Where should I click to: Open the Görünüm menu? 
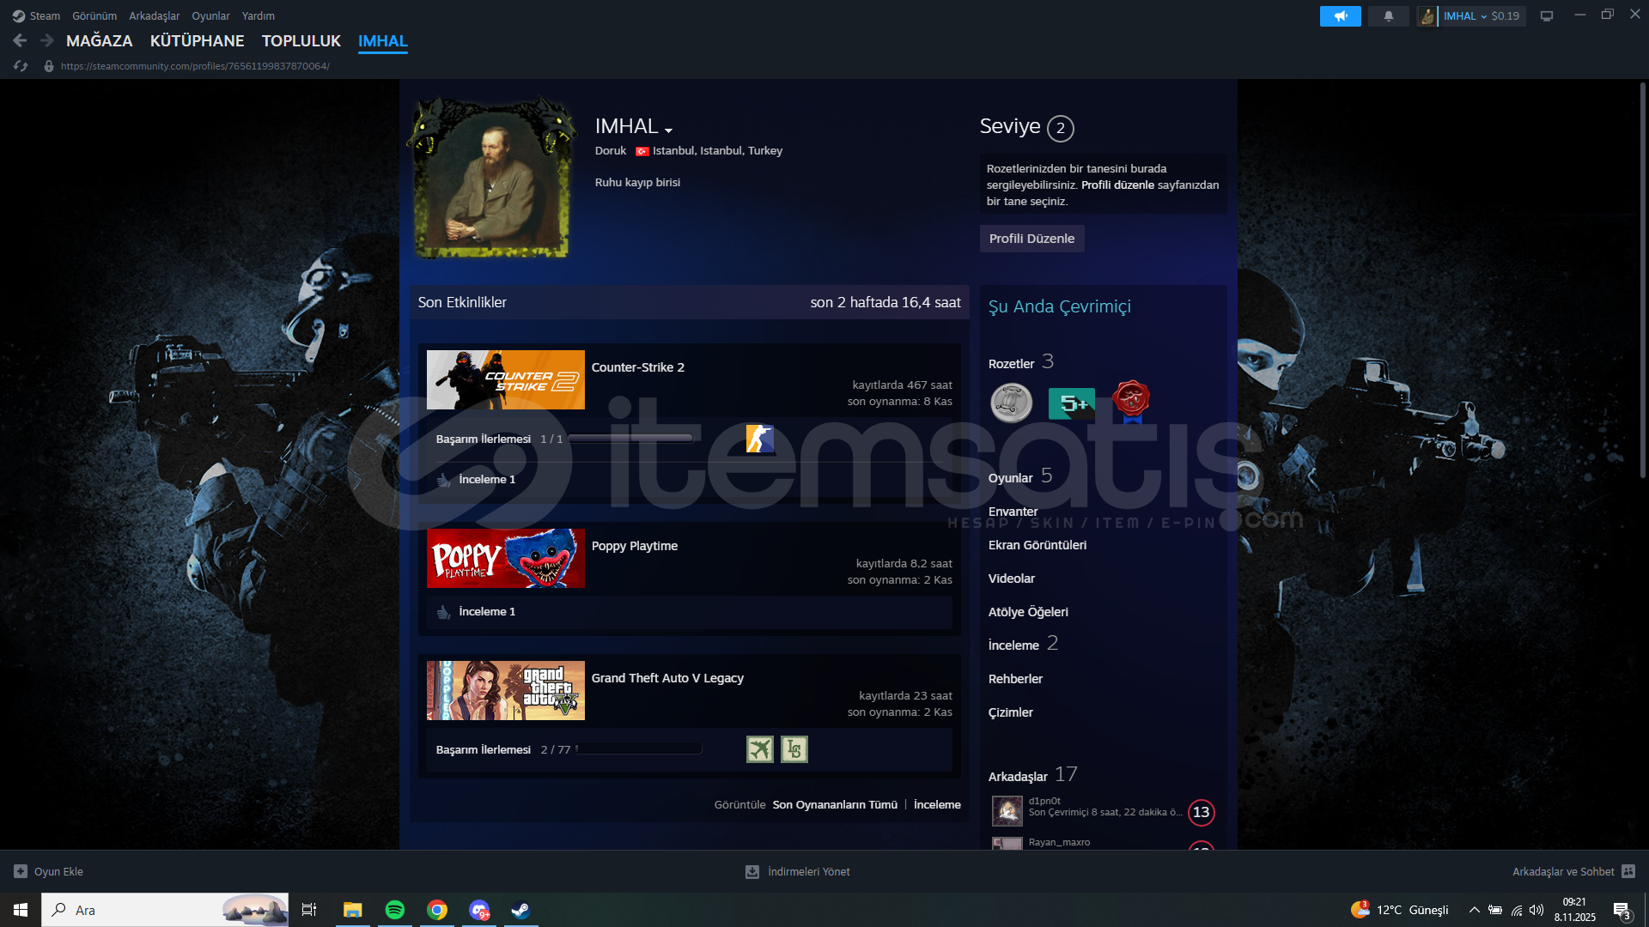click(94, 16)
